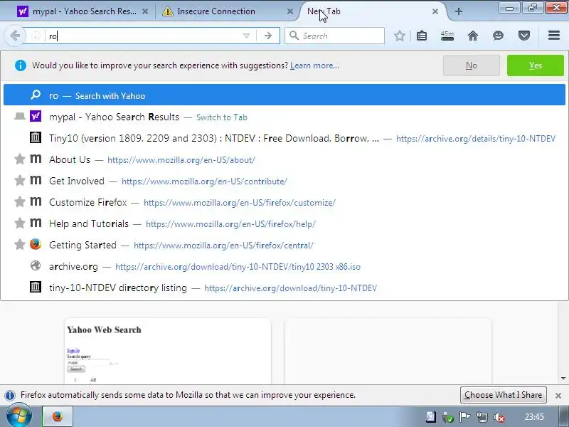Click the taskbar clock showing 23:45

click(534, 417)
